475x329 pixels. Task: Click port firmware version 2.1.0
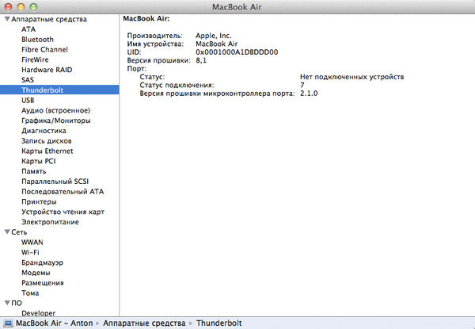[309, 93]
